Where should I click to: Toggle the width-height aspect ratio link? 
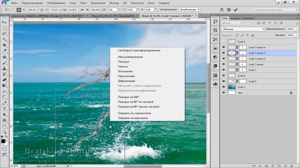click(82, 10)
